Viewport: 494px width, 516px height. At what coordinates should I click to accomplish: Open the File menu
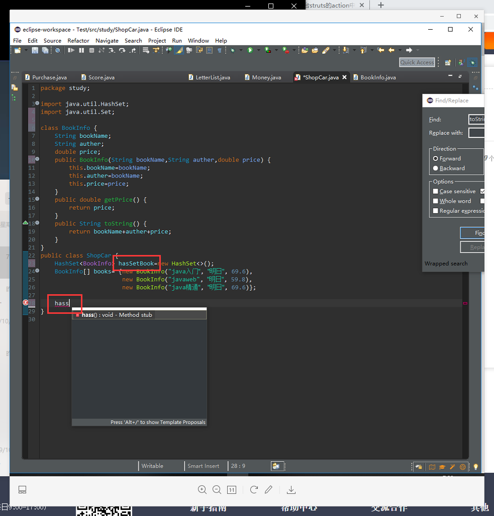17,40
